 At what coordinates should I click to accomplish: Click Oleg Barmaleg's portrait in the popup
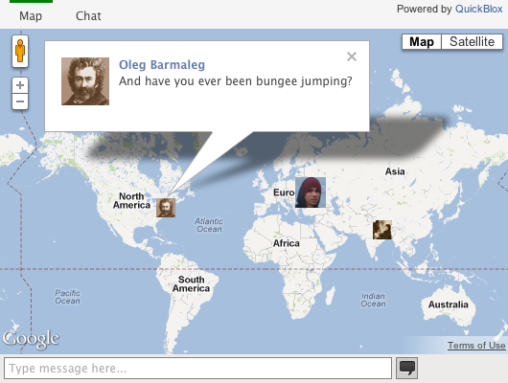(x=85, y=81)
